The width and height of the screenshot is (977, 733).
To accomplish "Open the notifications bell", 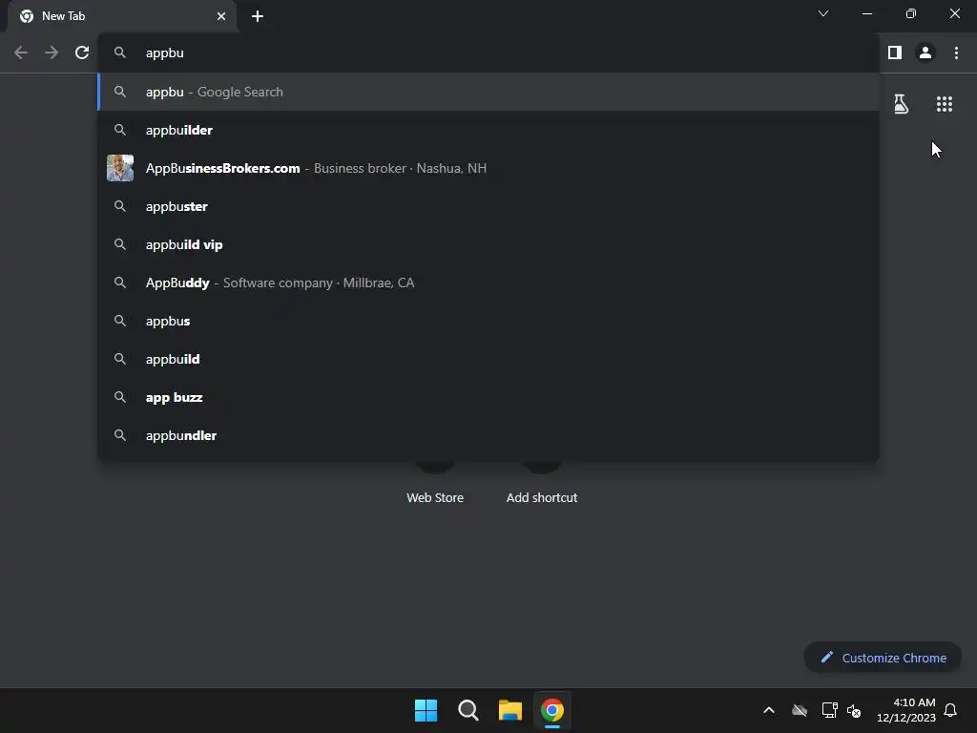I will (950, 710).
